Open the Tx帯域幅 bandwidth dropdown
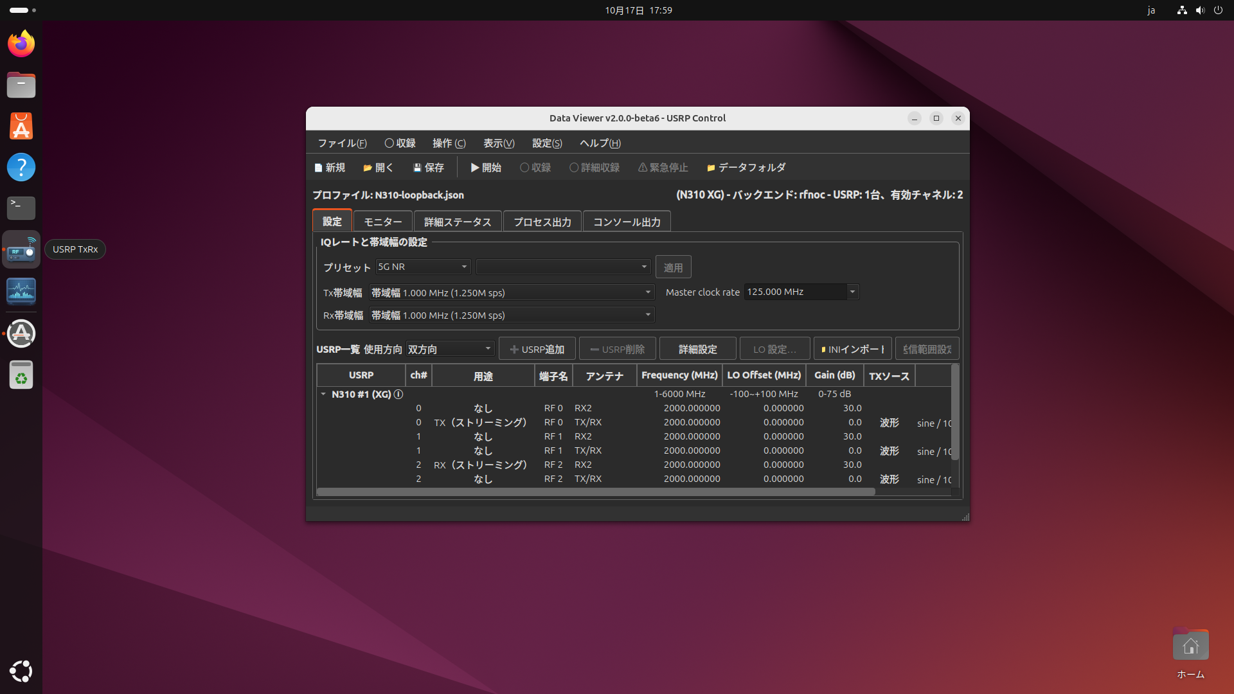1234x694 pixels. pos(512,292)
